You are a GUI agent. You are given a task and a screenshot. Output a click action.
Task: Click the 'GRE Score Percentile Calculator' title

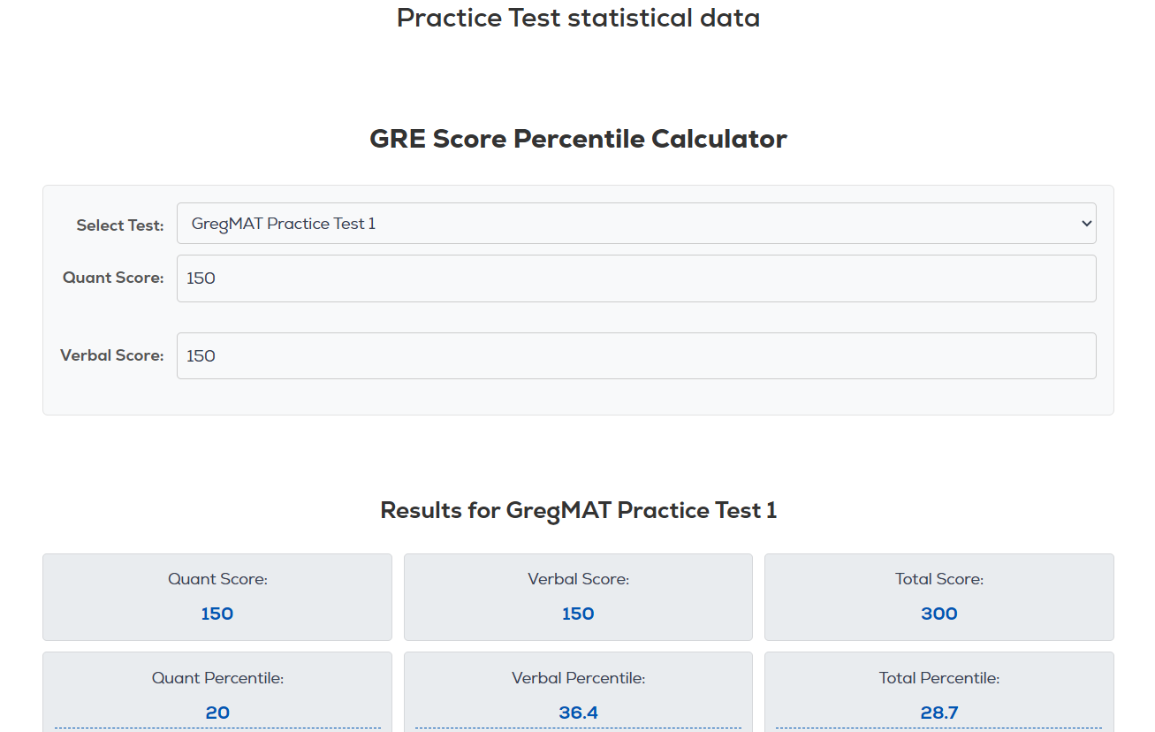click(x=578, y=139)
